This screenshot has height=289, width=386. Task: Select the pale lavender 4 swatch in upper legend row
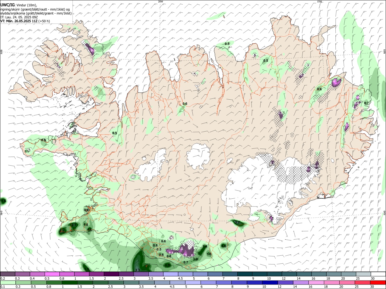pyautogui.click(x=170, y=274)
